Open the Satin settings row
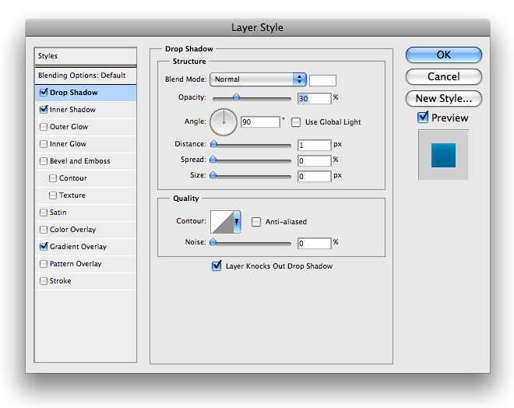 pyautogui.click(x=86, y=213)
